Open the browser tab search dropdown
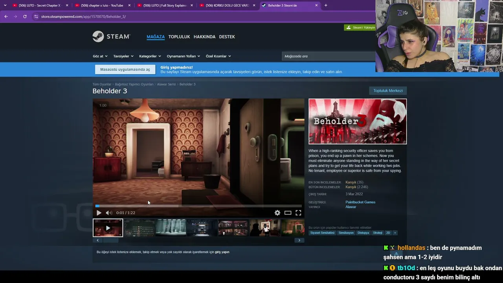The image size is (503, 283). point(5,6)
